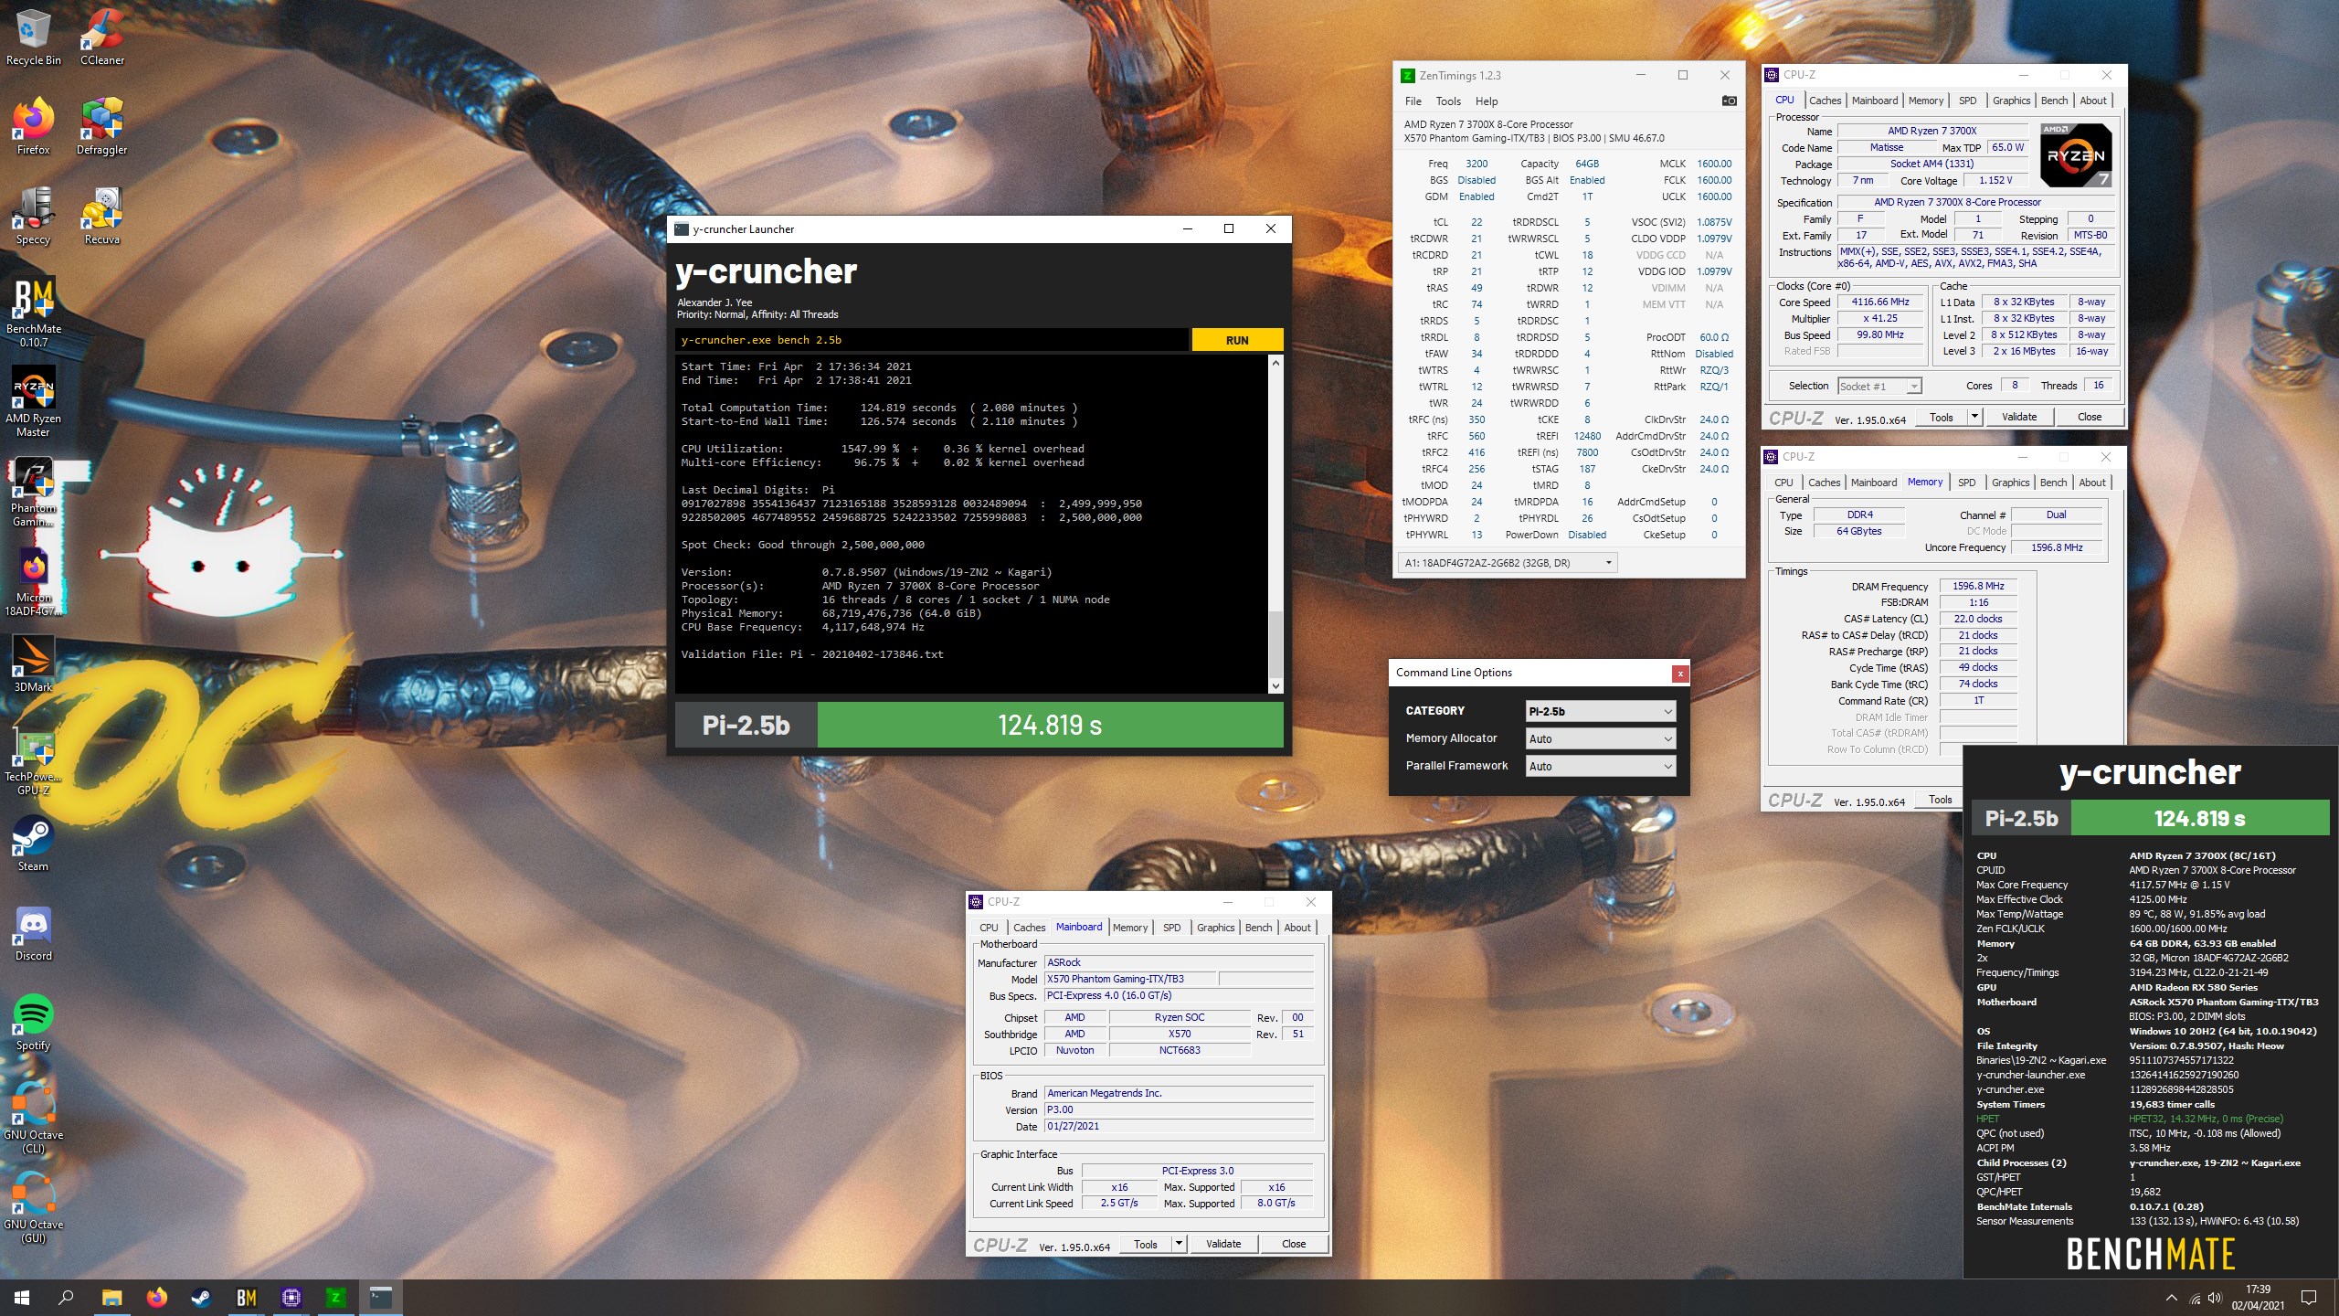Click the taskbar clock showing 17:39

point(2257,1298)
